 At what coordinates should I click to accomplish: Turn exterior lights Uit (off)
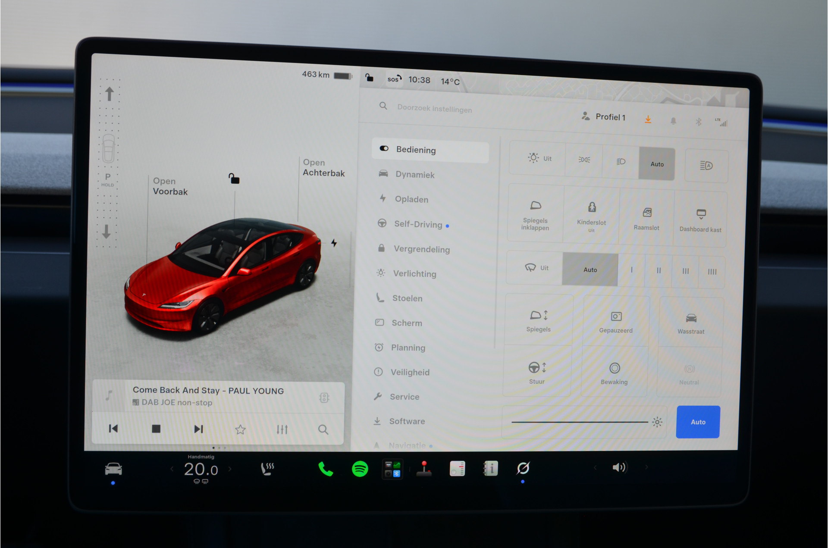coord(538,158)
